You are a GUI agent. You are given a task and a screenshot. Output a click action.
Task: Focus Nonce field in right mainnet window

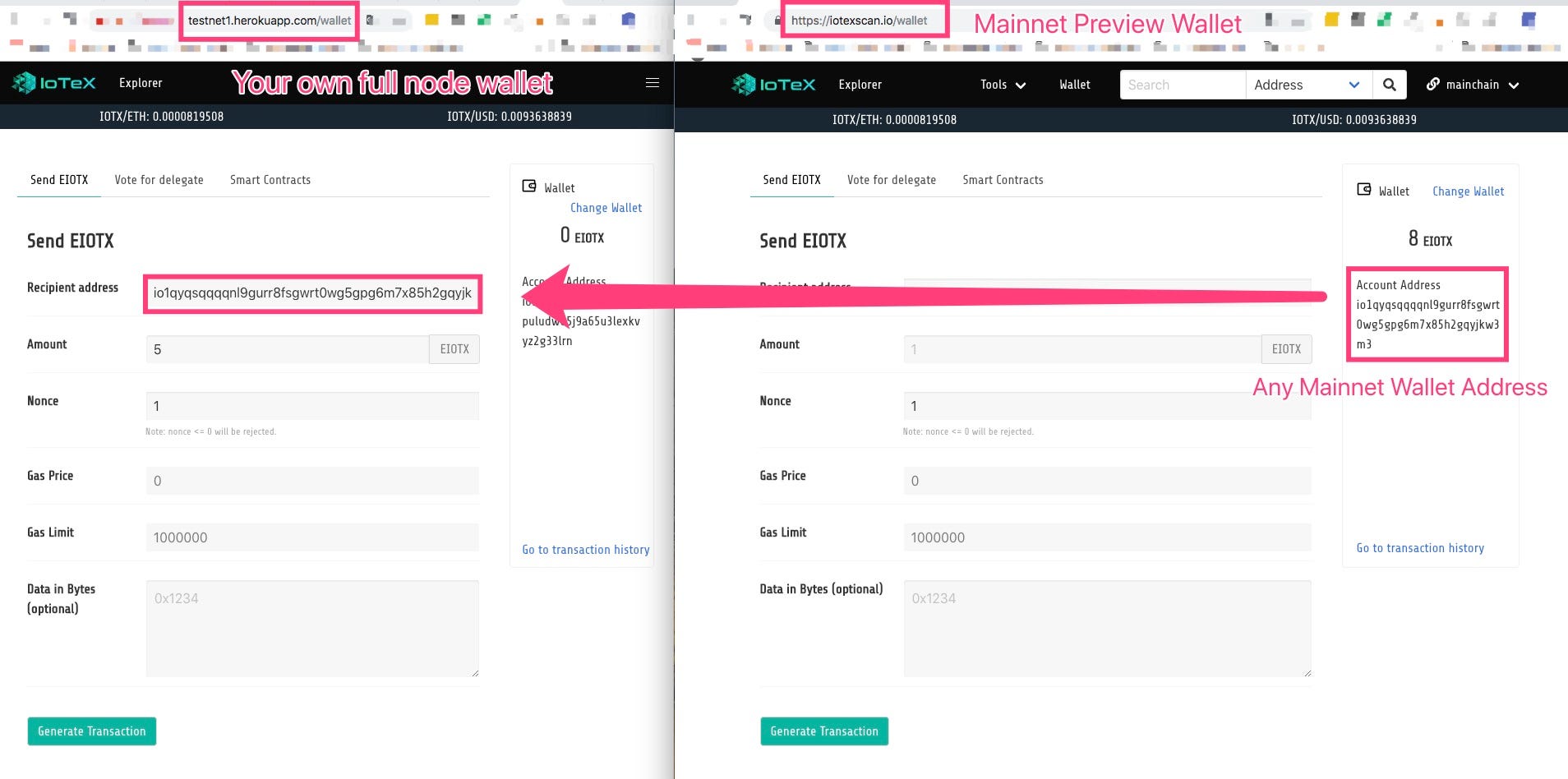(x=1107, y=406)
